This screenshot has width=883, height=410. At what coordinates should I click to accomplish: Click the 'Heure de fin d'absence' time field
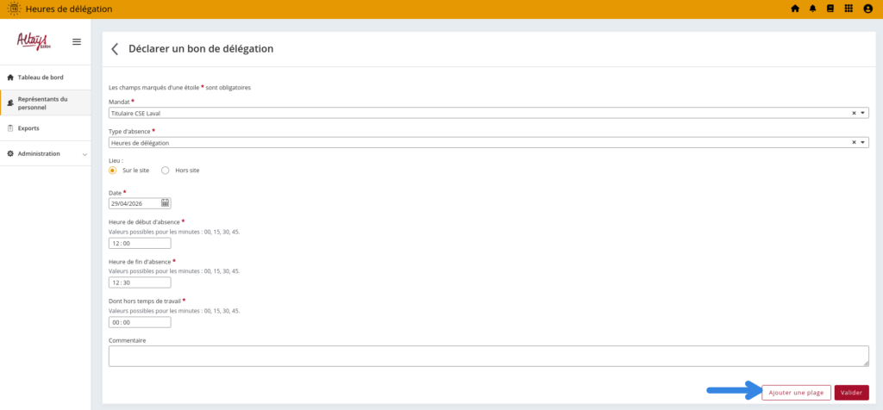point(140,283)
